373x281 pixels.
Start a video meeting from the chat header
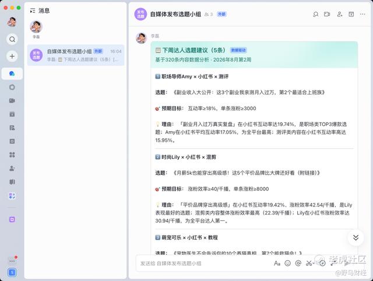point(327,14)
